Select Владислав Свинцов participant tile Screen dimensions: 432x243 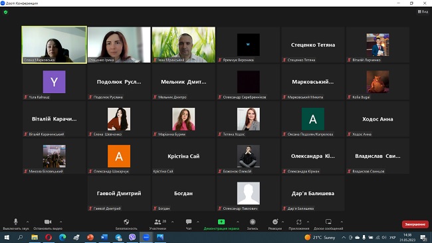(x=378, y=156)
